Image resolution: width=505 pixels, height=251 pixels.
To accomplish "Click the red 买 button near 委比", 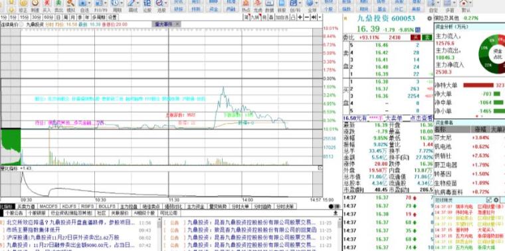I will (415, 38).
